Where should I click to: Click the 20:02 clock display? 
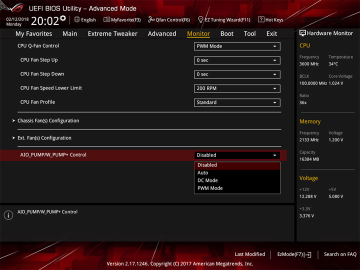45,21
